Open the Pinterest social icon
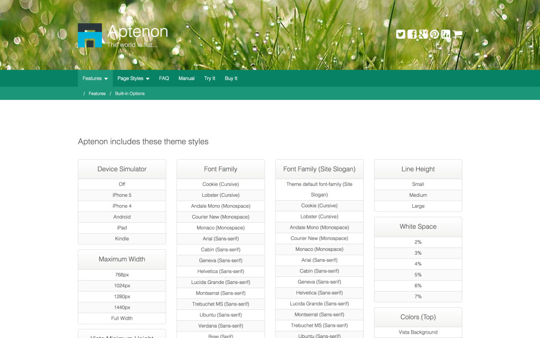Screen dimensions: 540x338 coord(434,34)
